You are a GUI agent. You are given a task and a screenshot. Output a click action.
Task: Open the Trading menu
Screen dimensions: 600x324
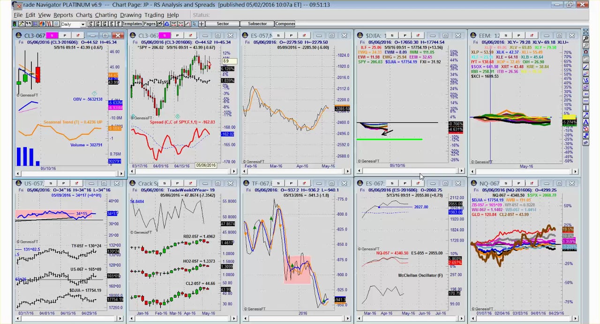(x=154, y=15)
